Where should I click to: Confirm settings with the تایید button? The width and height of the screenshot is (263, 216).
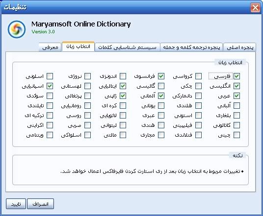pyautogui.click(x=16, y=204)
